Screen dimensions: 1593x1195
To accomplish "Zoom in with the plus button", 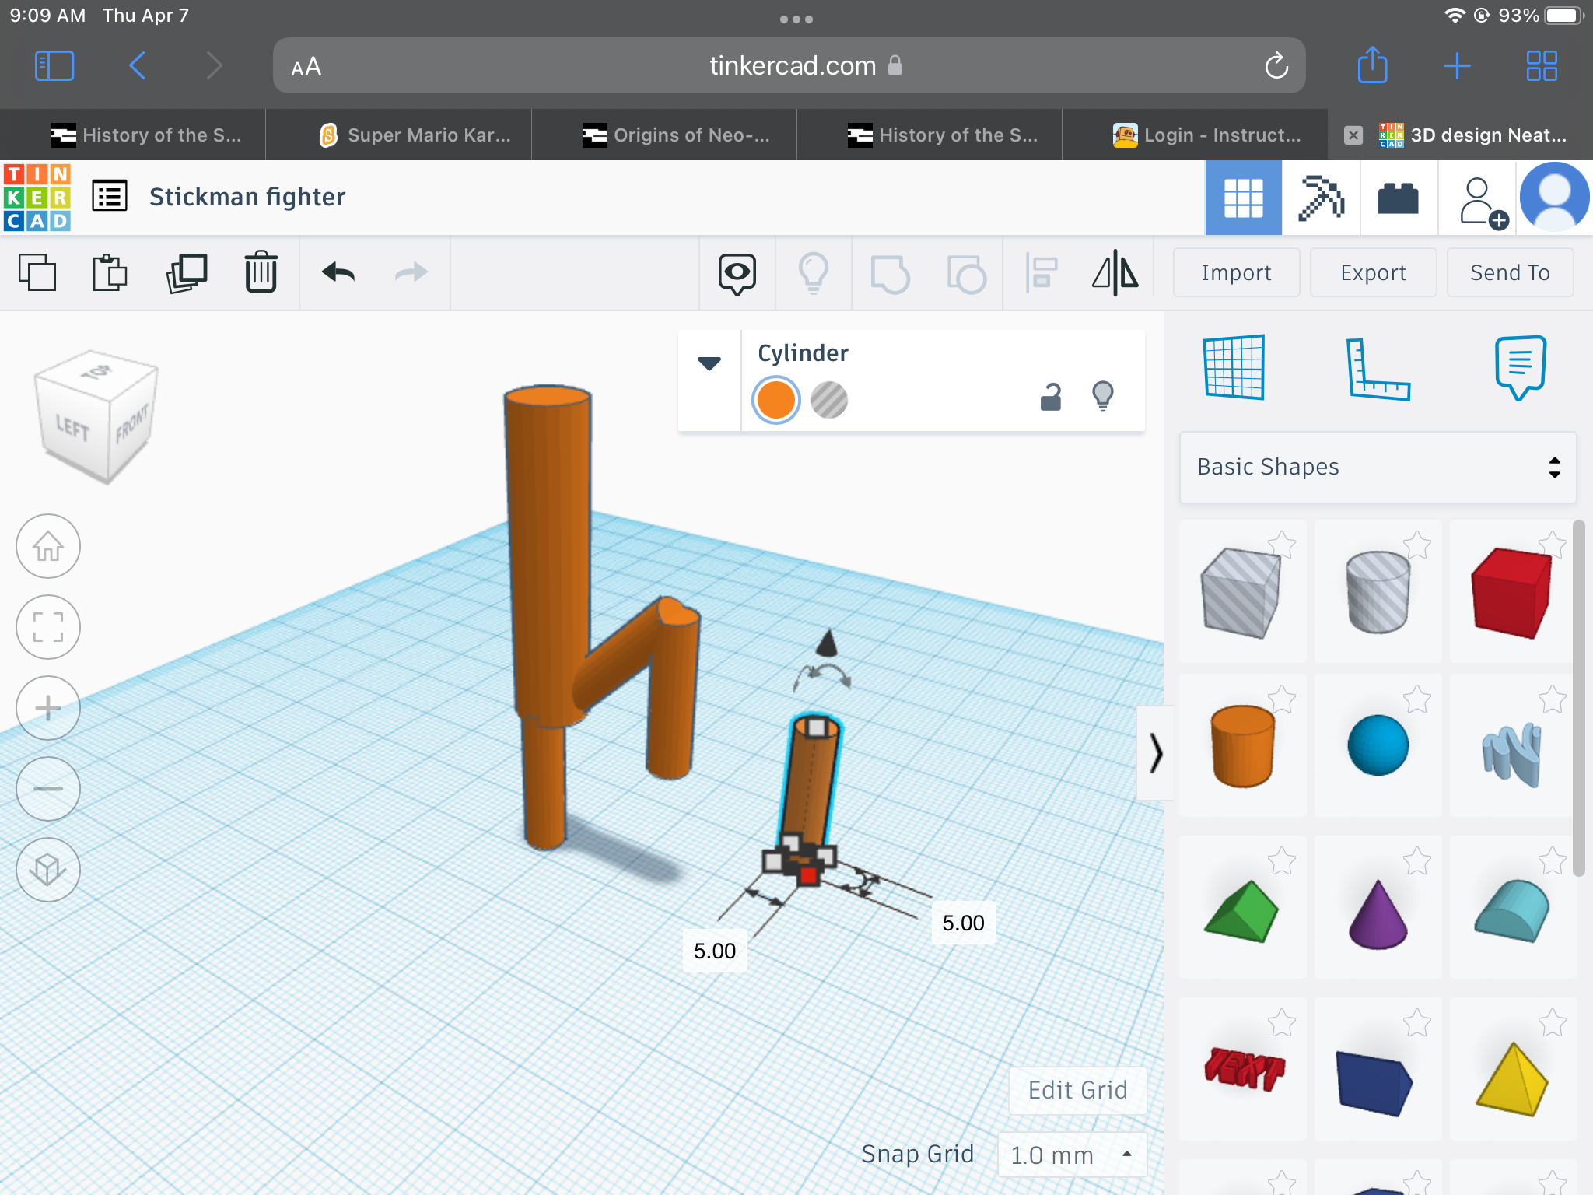I will tap(48, 708).
